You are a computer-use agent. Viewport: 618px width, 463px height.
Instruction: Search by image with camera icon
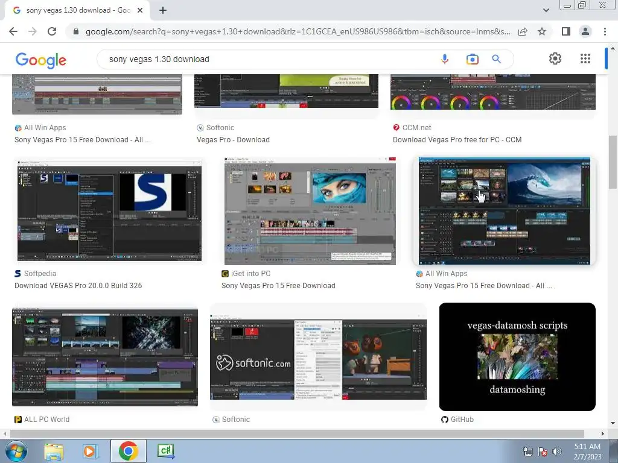tap(472, 59)
